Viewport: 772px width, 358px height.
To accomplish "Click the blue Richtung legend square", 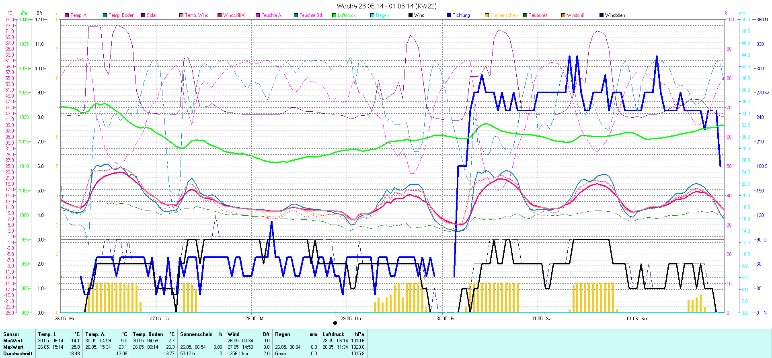I will pos(449,15).
